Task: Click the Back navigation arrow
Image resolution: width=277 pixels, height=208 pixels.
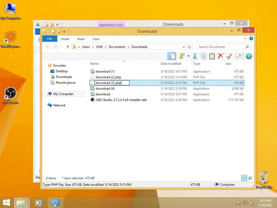Action: [x=47, y=47]
